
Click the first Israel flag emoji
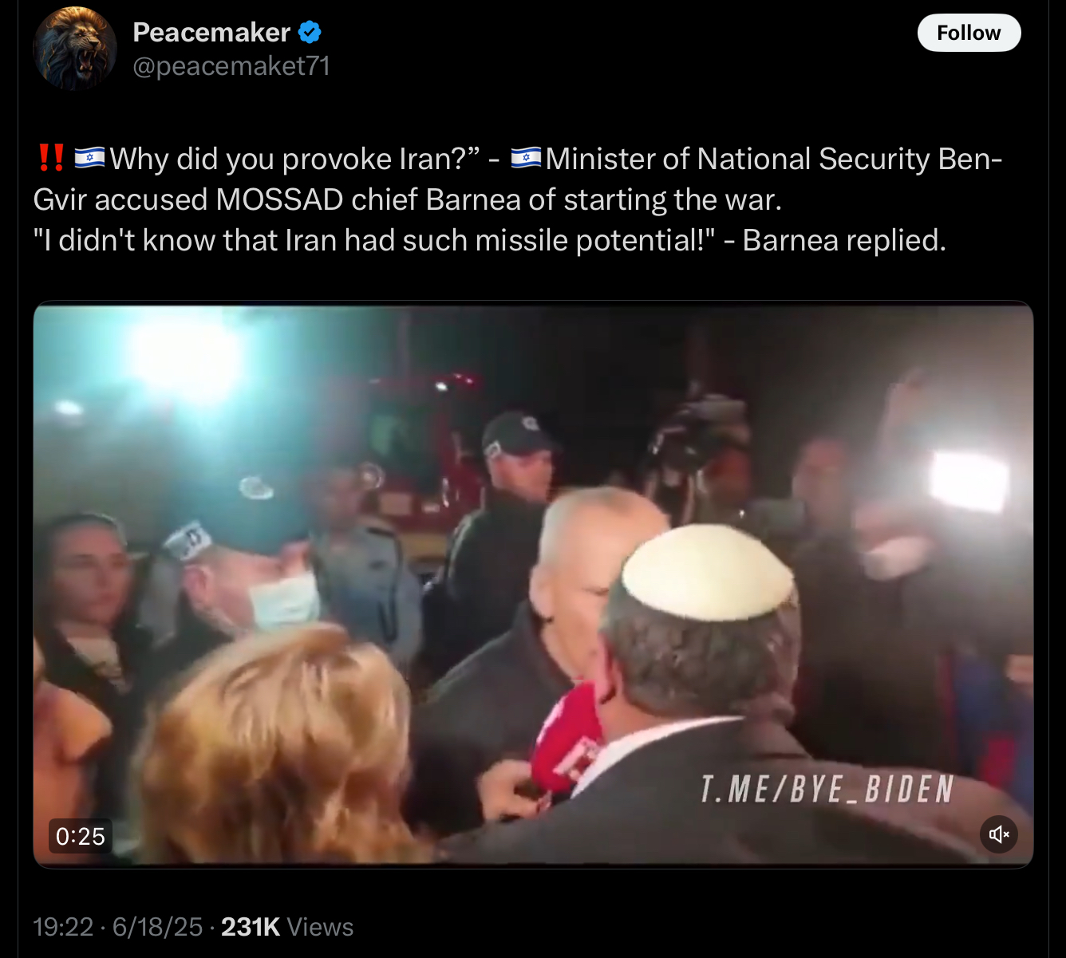(x=89, y=158)
